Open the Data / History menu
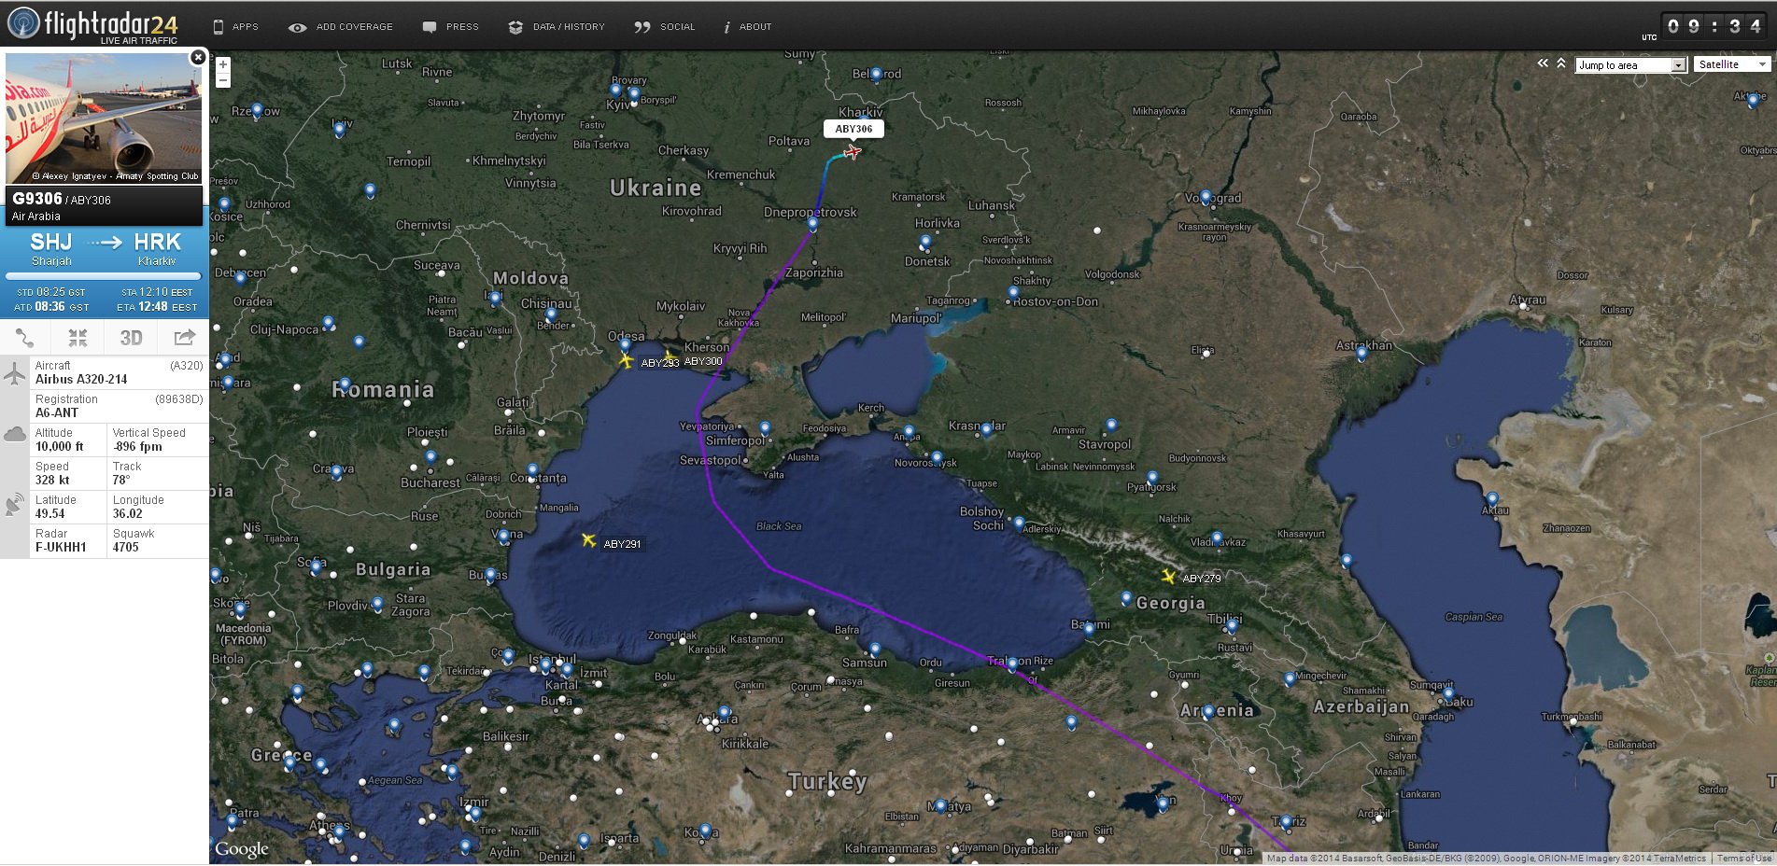 557,27
